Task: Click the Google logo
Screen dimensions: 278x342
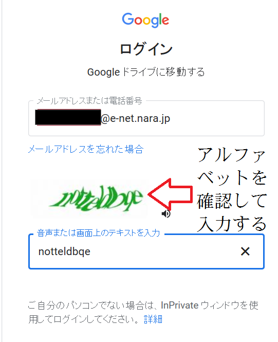Action: [145, 20]
